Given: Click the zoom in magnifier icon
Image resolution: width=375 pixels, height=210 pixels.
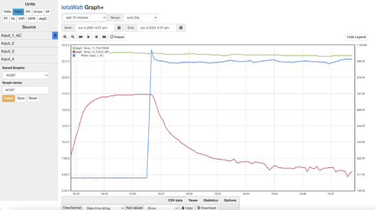Looking at the screenshot, I should click(65, 37).
